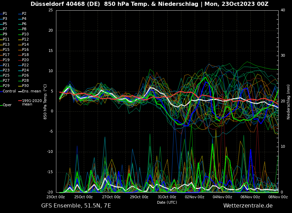Select the P10 legend entry
Screen dimensions: 292x213
pyautogui.click(x=25, y=34)
